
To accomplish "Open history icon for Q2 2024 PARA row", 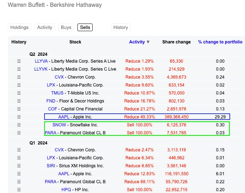I will [19, 133].
